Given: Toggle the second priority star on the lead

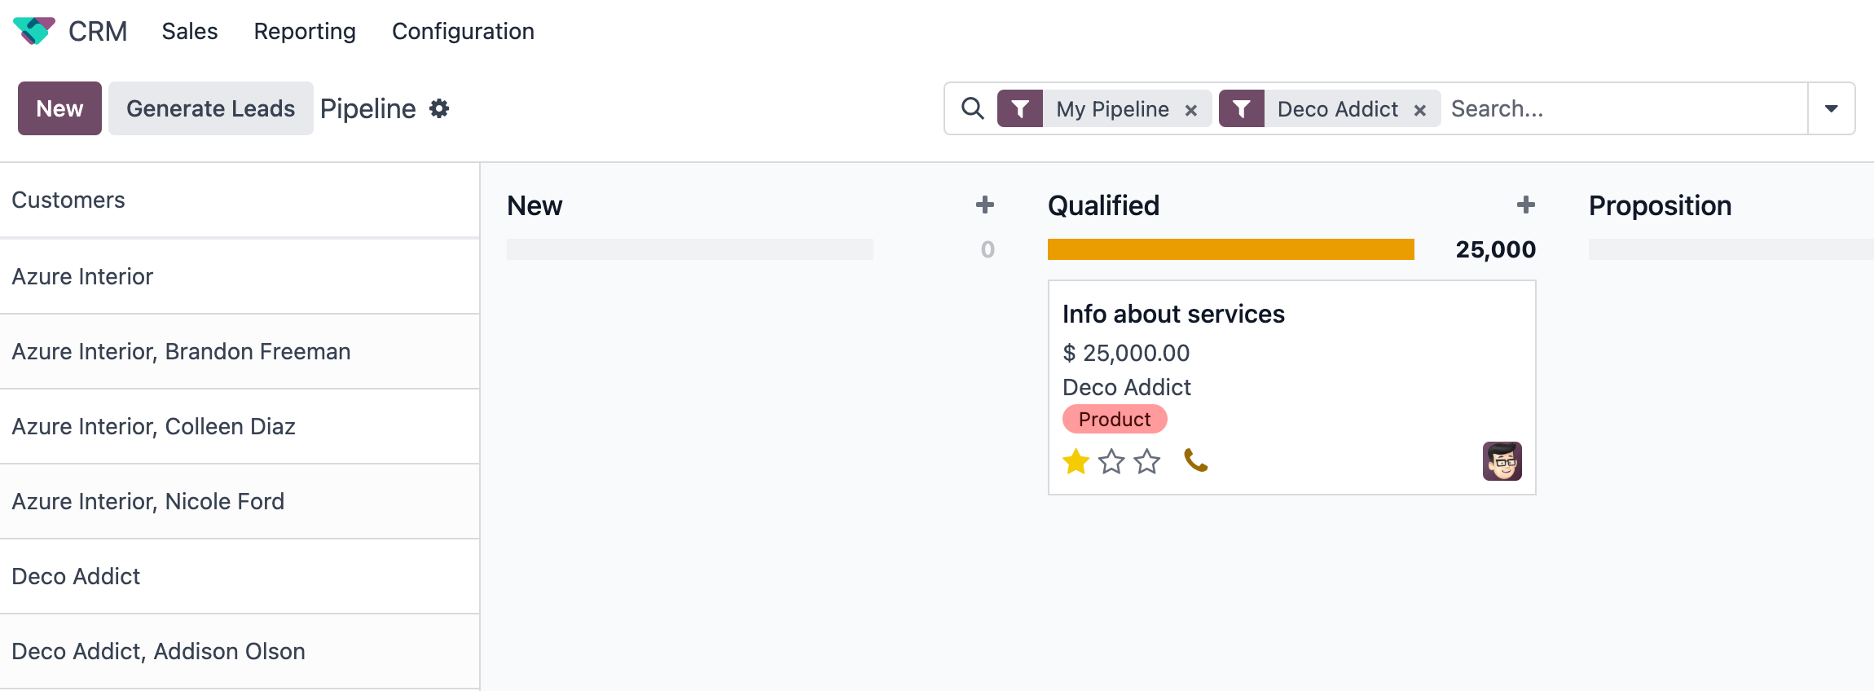Looking at the screenshot, I should 1111,462.
